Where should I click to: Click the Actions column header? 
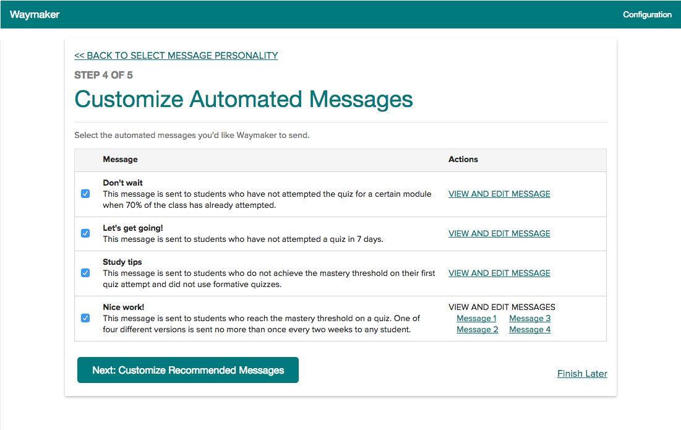(463, 160)
